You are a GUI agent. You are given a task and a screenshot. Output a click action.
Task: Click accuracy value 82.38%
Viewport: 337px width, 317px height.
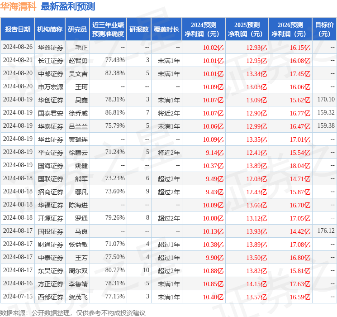[x=115, y=73]
